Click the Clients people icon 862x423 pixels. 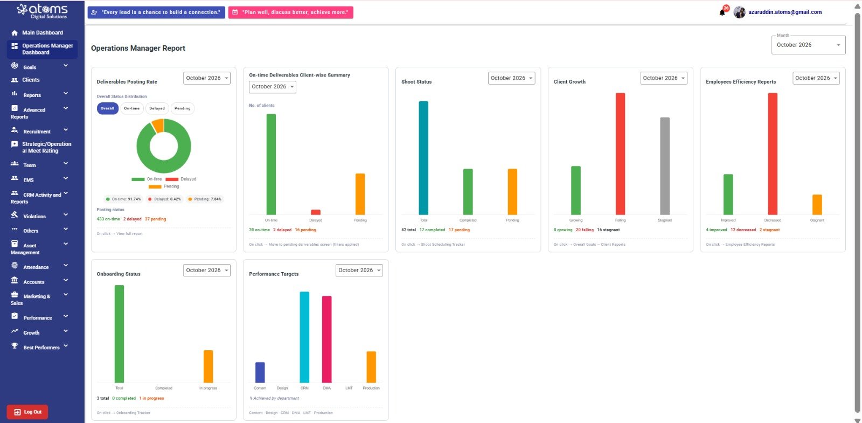point(15,80)
